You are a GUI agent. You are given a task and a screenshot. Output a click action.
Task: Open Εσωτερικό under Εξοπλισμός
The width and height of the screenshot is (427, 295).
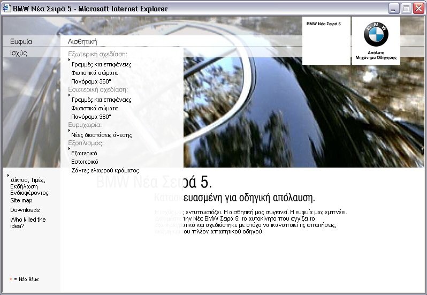click(x=85, y=162)
